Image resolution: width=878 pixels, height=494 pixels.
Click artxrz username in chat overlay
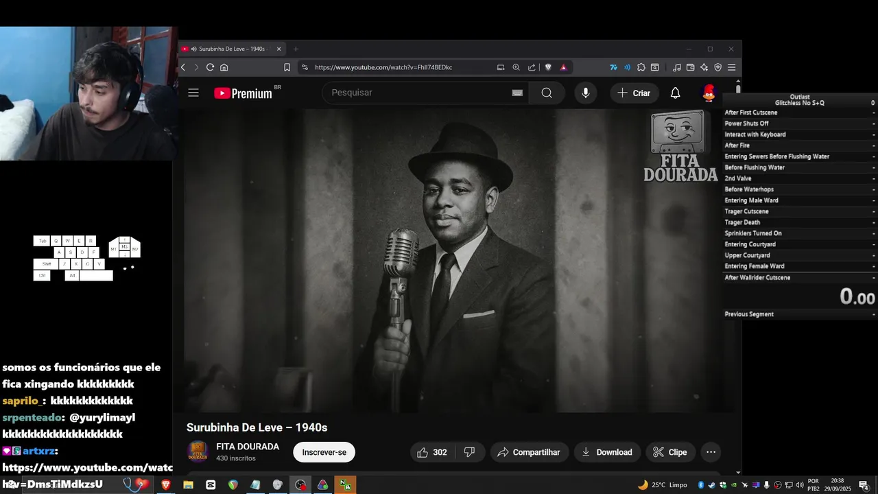pos(38,451)
